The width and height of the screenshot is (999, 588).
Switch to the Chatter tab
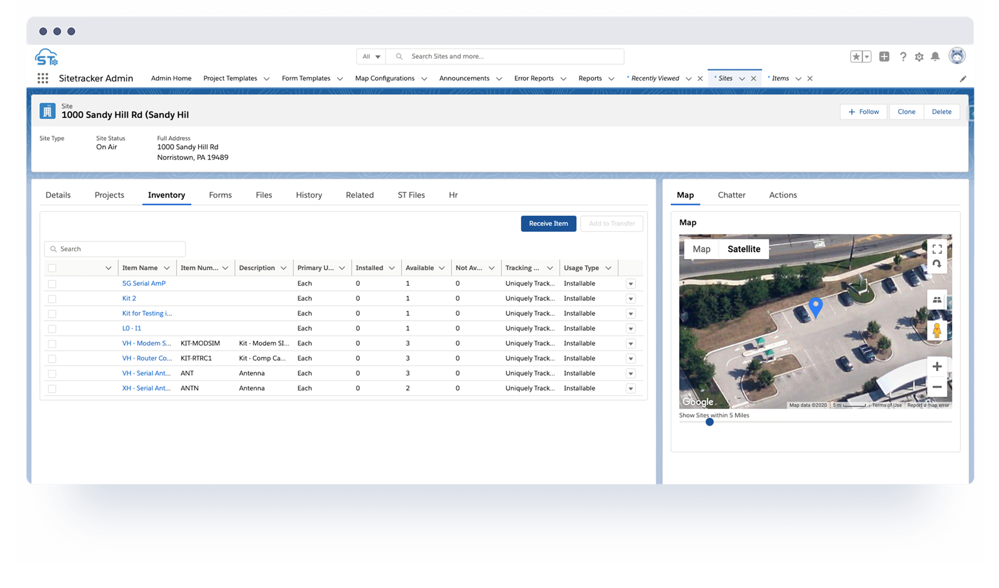click(732, 195)
